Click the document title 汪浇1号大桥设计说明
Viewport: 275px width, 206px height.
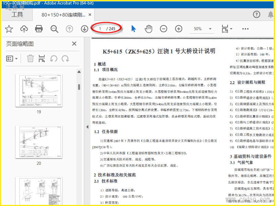pos(159,51)
